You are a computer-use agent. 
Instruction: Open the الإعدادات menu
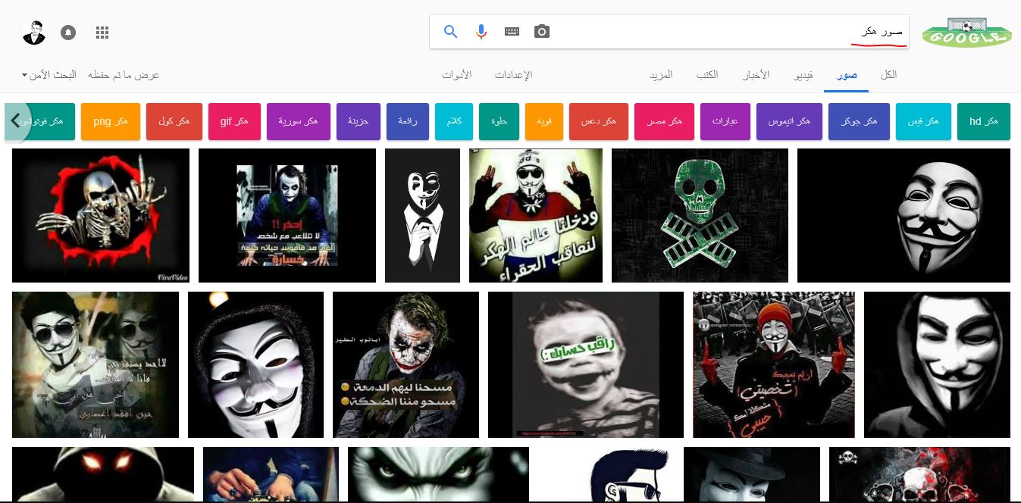tap(513, 75)
